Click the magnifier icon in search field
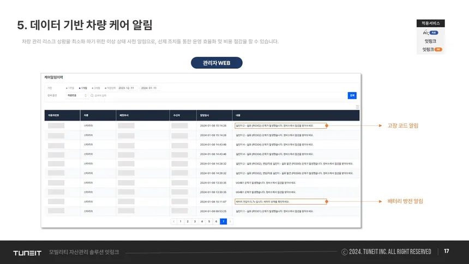The height and width of the screenshot is (264, 469). pos(92,95)
